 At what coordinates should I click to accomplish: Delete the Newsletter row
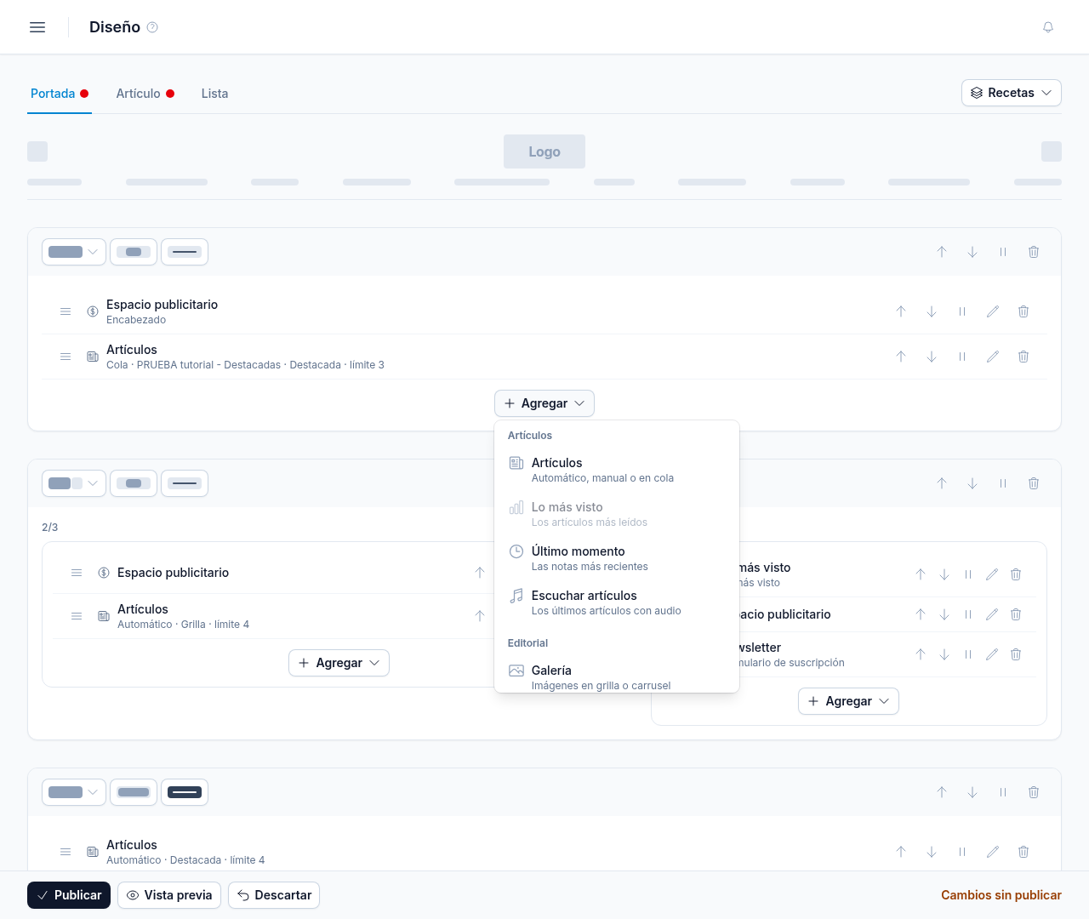click(x=1016, y=654)
